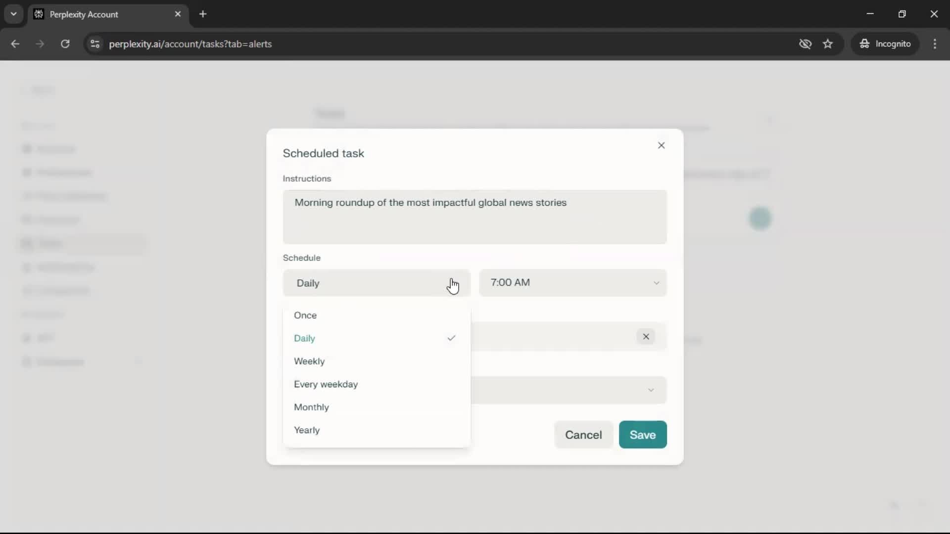
Task: Choose Yearly schedule frequency
Action: 307,430
